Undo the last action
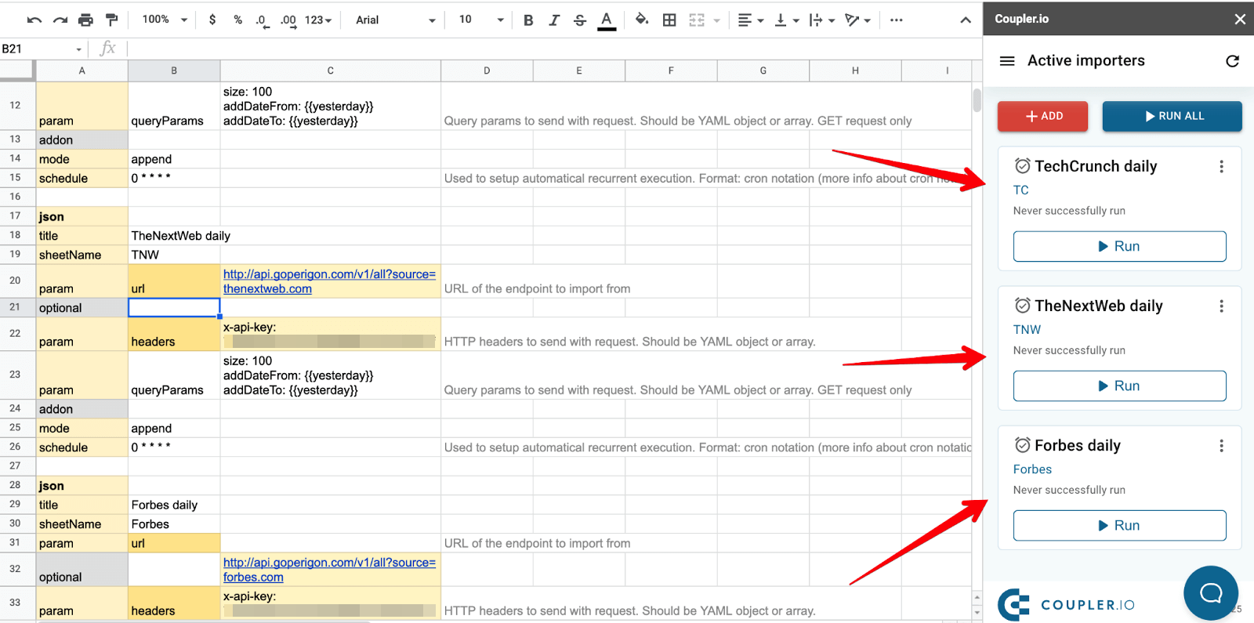 tap(34, 20)
